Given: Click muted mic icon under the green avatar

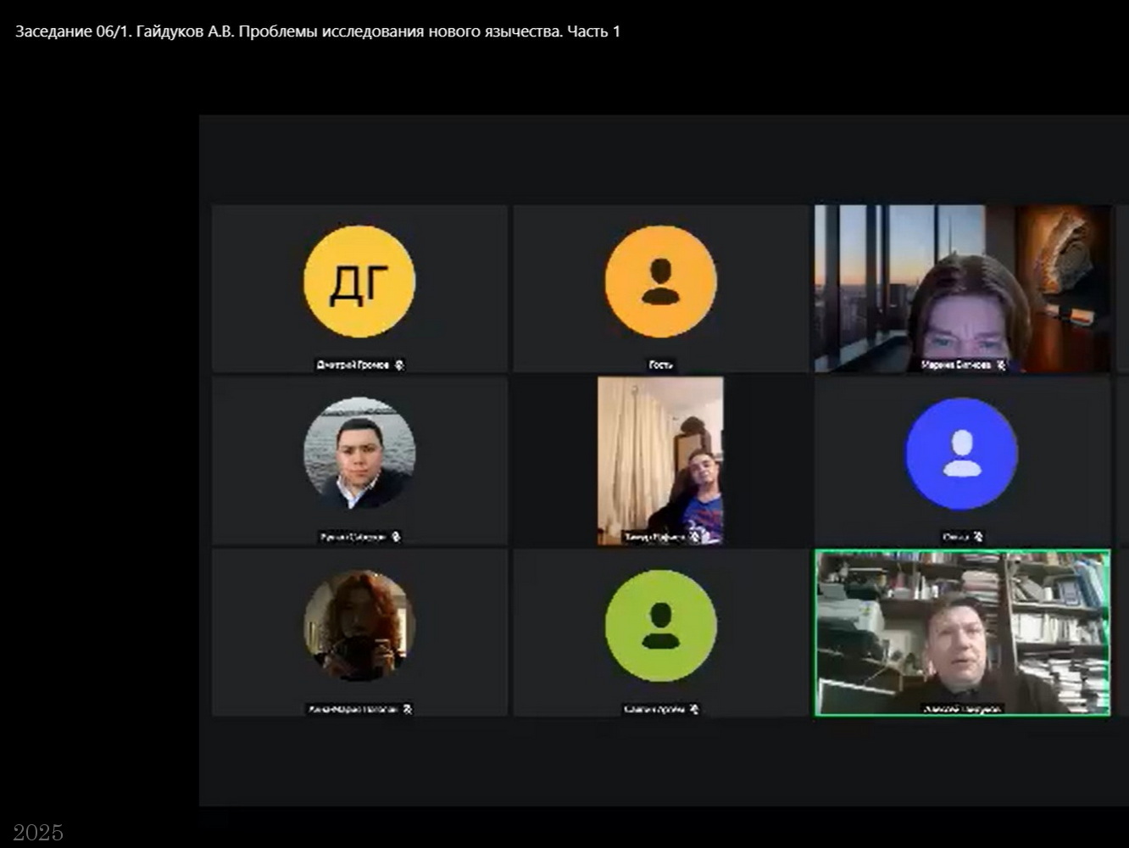Looking at the screenshot, I should click(x=694, y=709).
